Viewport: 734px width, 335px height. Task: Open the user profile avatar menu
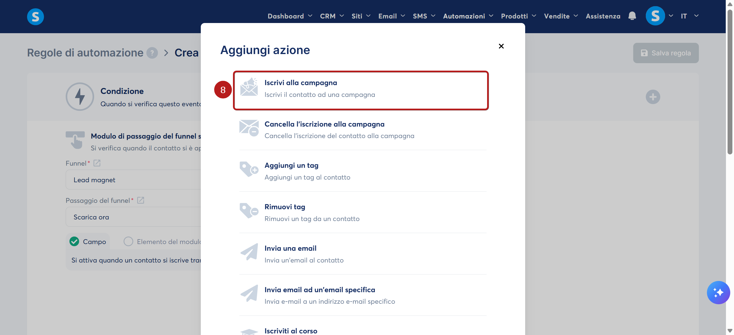click(655, 16)
